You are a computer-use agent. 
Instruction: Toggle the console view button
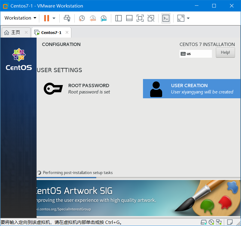point(166,18)
